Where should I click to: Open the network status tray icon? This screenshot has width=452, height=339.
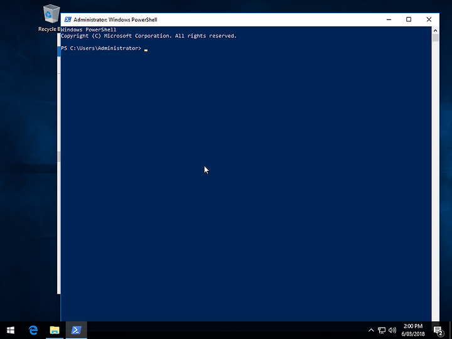(x=382, y=330)
